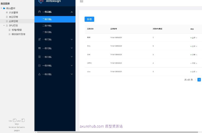Click the AntDesign logo icon
The height and width of the screenshot is (133, 202).
41,1
